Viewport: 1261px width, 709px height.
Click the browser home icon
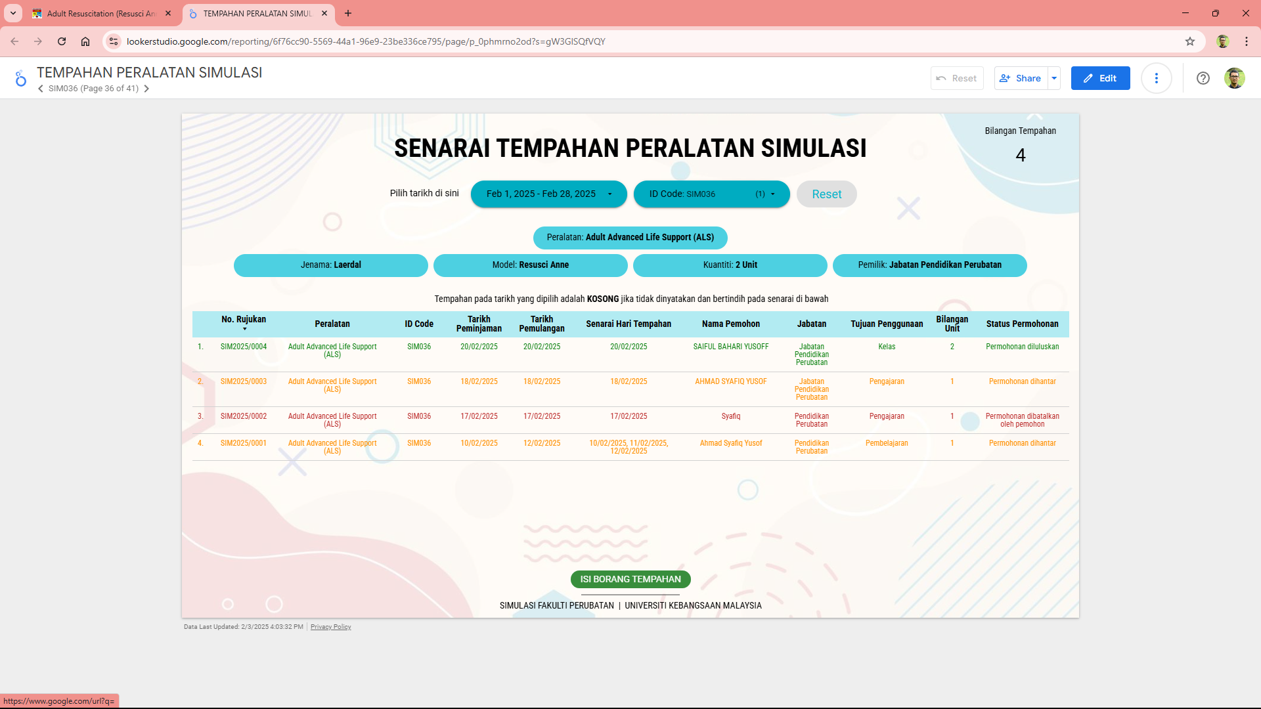[85, 41]
